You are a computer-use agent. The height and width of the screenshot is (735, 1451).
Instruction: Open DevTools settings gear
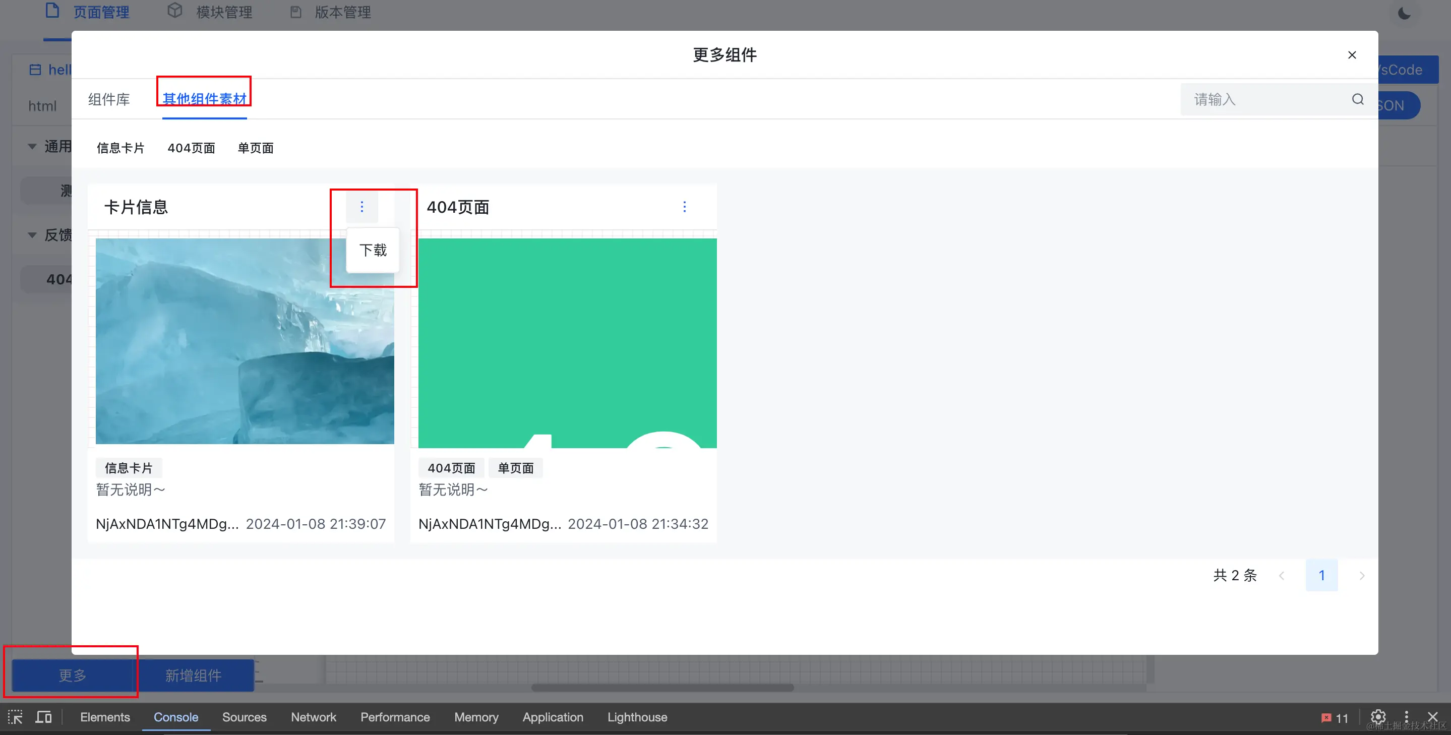click(x=1378, y=717)
